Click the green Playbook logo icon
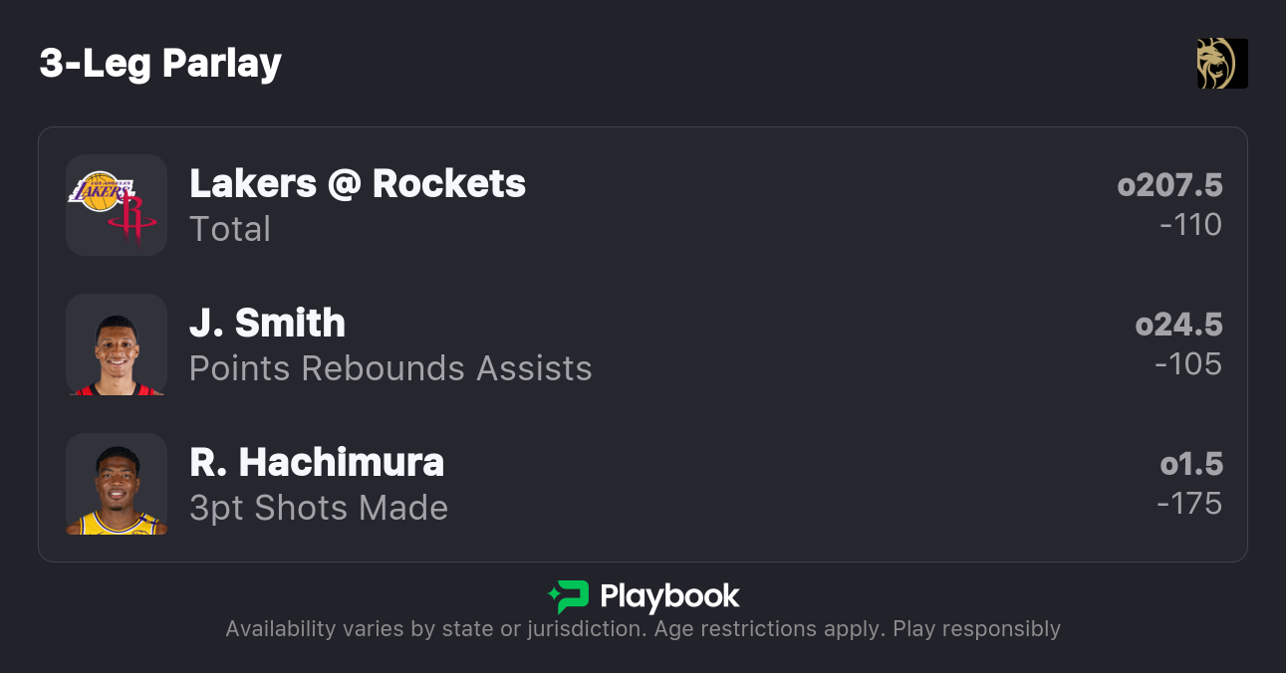The image size is (1286, 673). pyautogui.click(x=569, y=596)
